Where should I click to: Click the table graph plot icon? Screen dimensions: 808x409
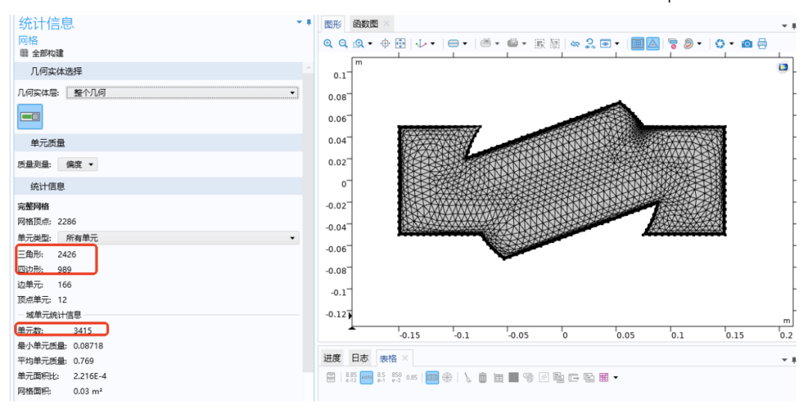[x=544, y=378]
